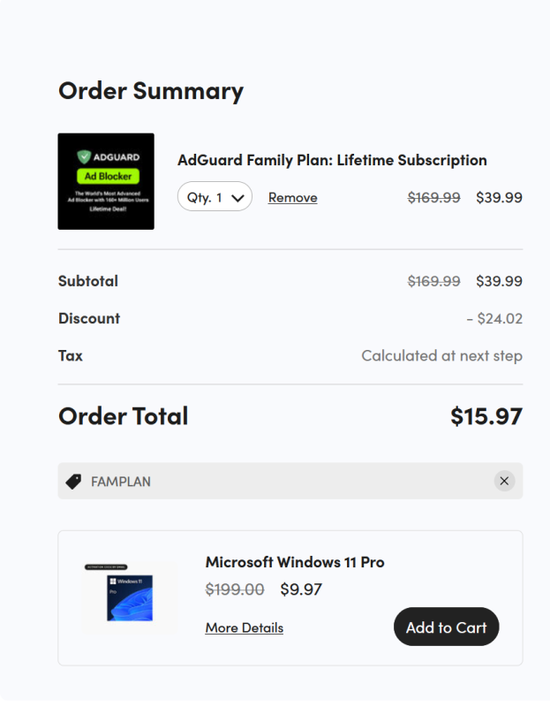The height and width of the screenshot is (707, 550).
Task: Open More Details for Windows 11 Pro
Action: point(245,627)
